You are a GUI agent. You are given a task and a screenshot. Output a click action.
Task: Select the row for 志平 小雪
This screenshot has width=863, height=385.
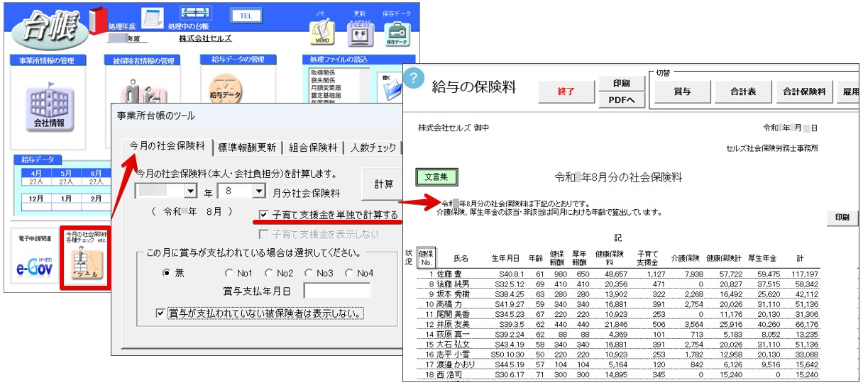click(617, 353)
